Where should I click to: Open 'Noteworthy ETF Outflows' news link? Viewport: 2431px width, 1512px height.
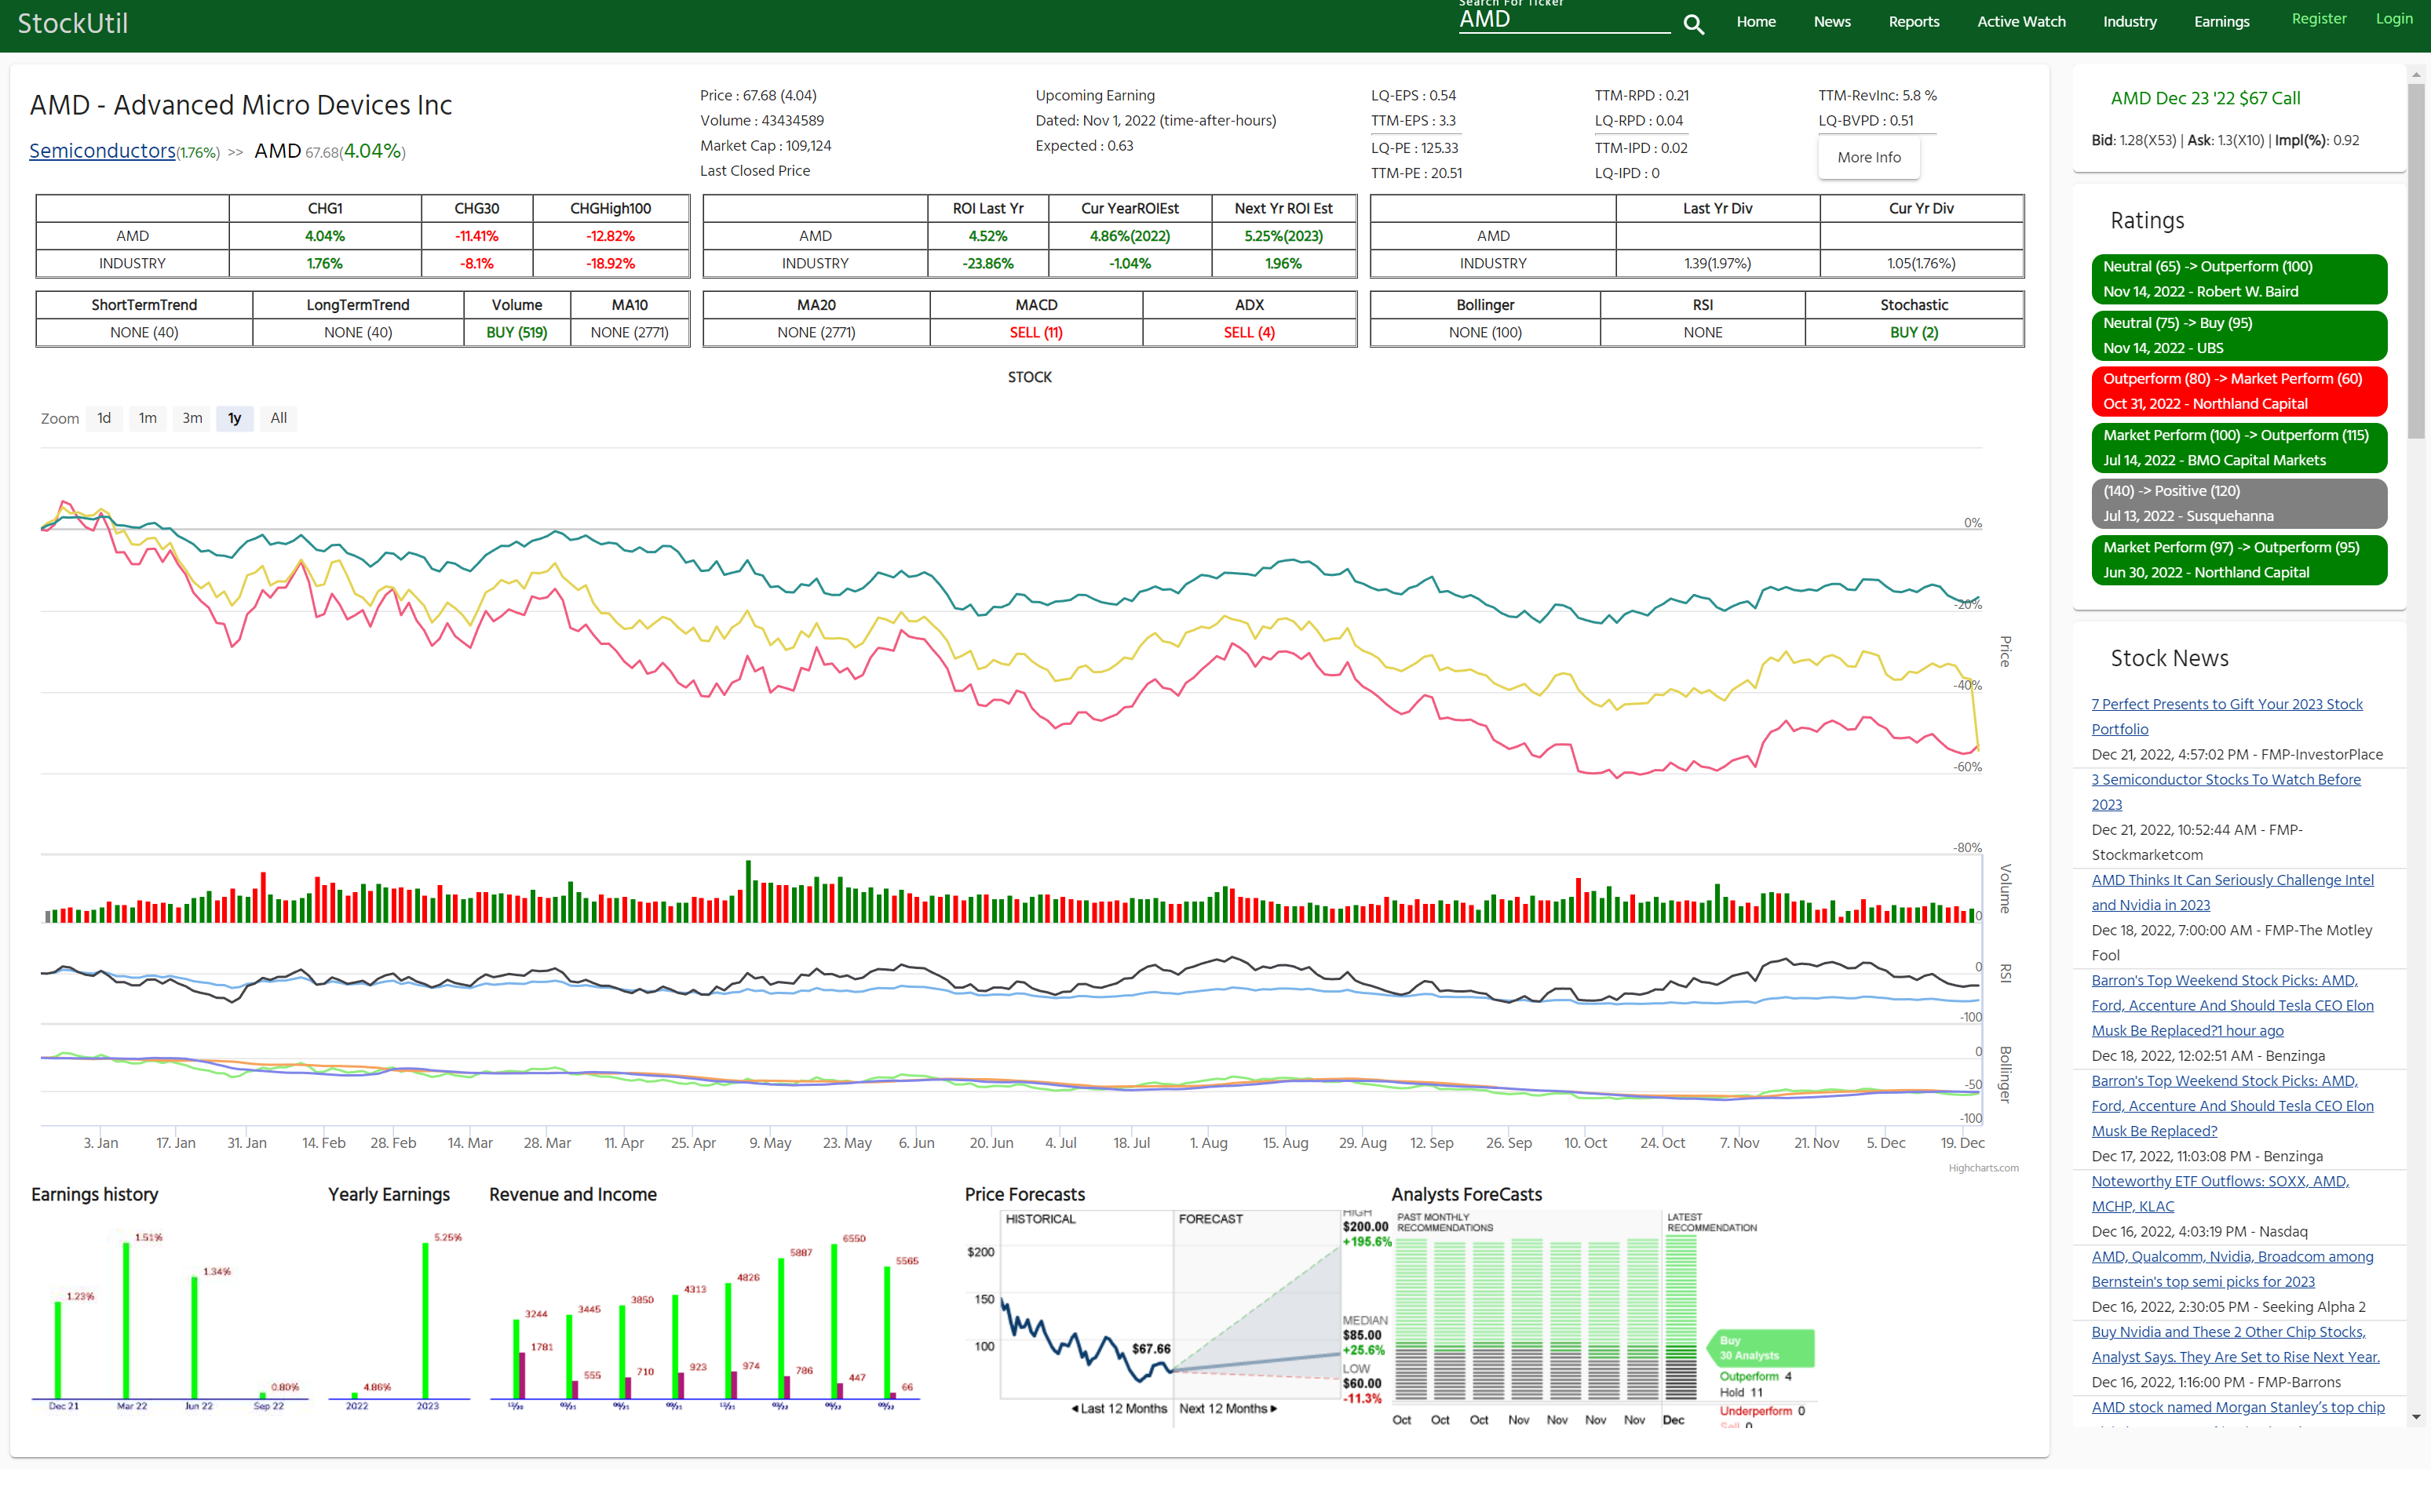tap(2220, 1194)
